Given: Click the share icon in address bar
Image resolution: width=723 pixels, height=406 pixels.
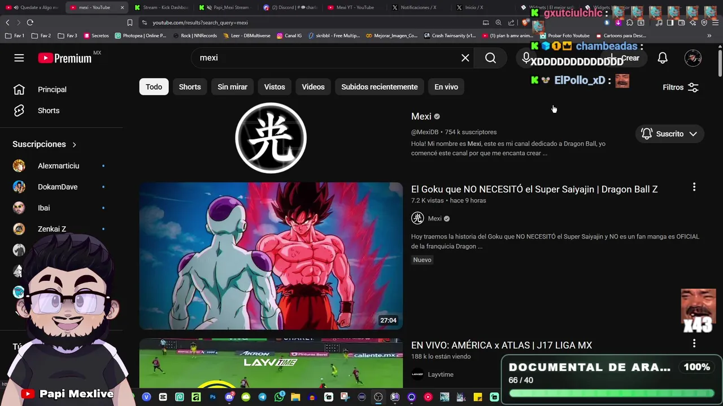Looking at the screenshot, I should point(511,23).
